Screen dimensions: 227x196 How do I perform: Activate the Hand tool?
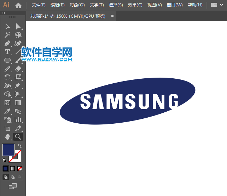click(7, 137)
